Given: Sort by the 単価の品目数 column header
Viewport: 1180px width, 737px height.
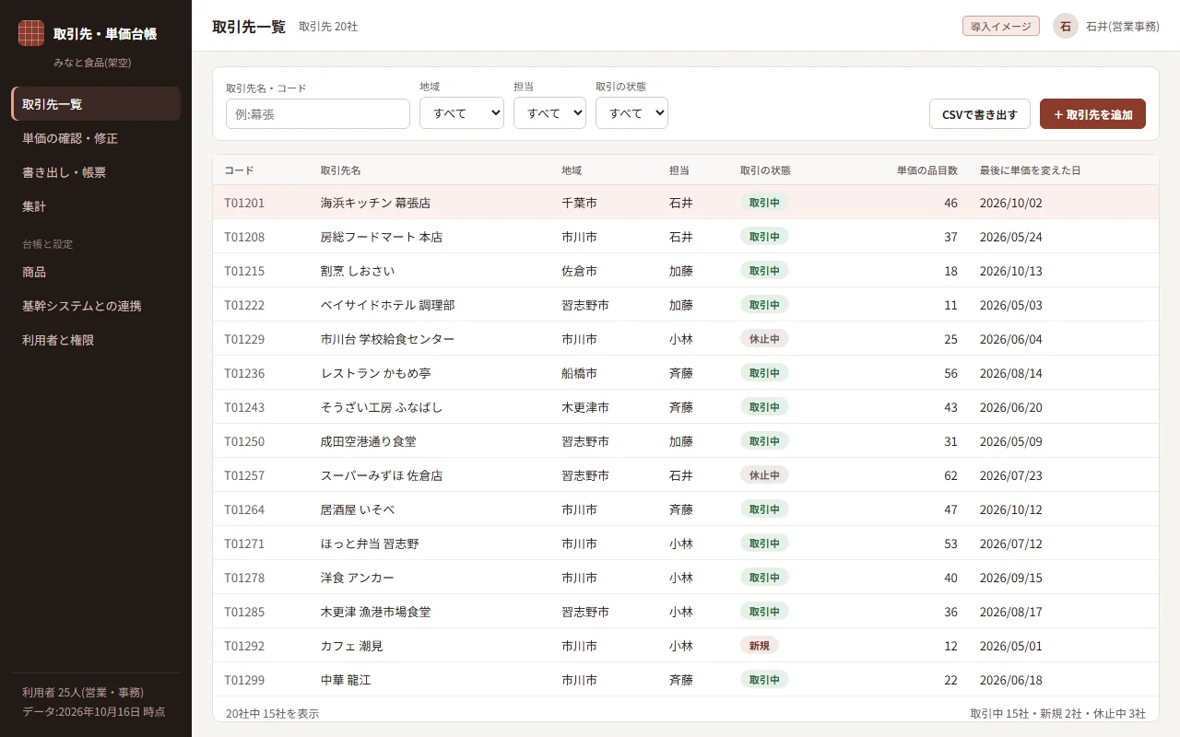Looking at the screenshot, I should (927, 170).
